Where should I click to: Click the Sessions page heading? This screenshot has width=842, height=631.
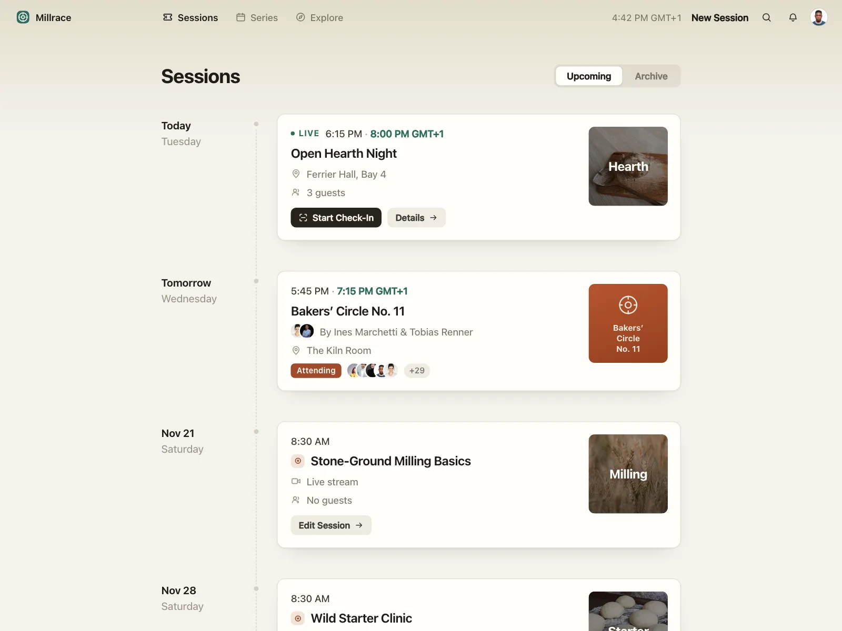click(x=201, y=77)
